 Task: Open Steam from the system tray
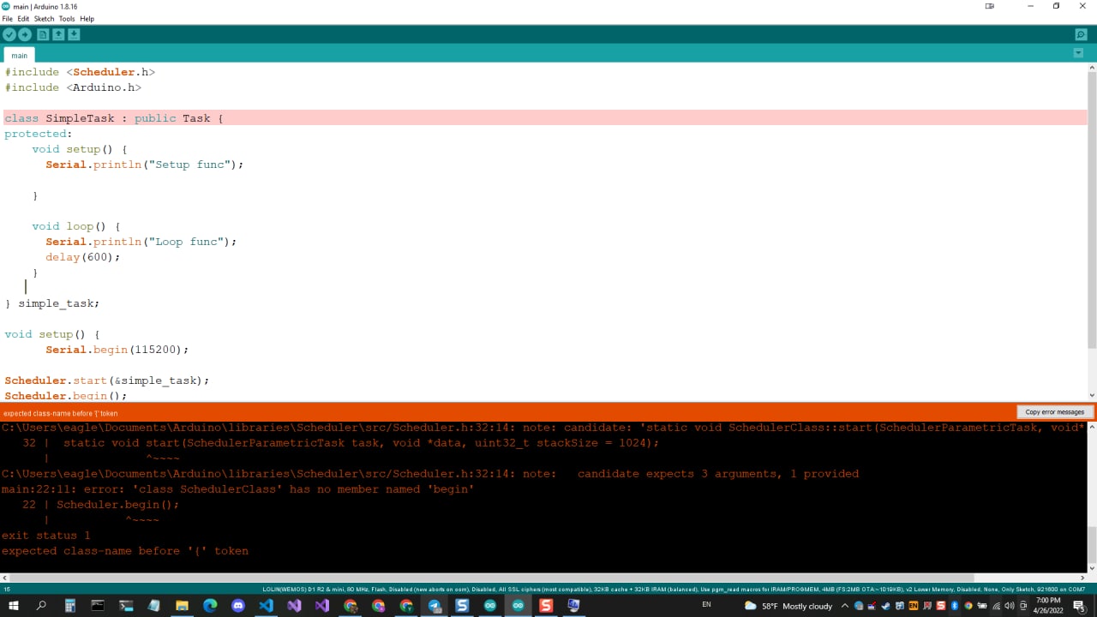pyautogui.click(x=886, y=606)
